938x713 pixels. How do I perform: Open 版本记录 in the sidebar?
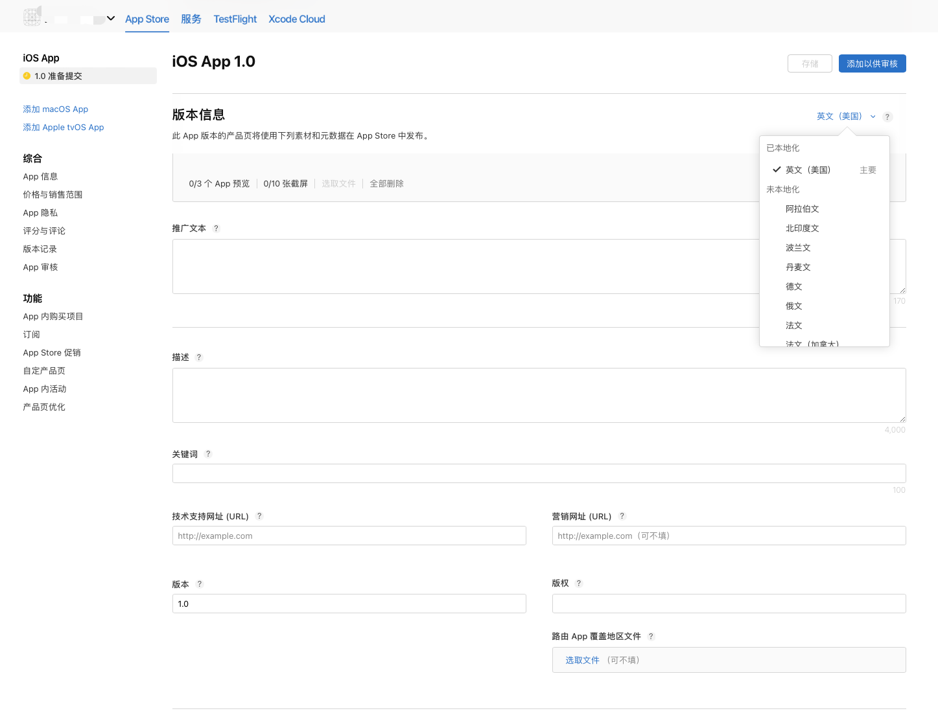pyautogui.click(x=40, y=249)
